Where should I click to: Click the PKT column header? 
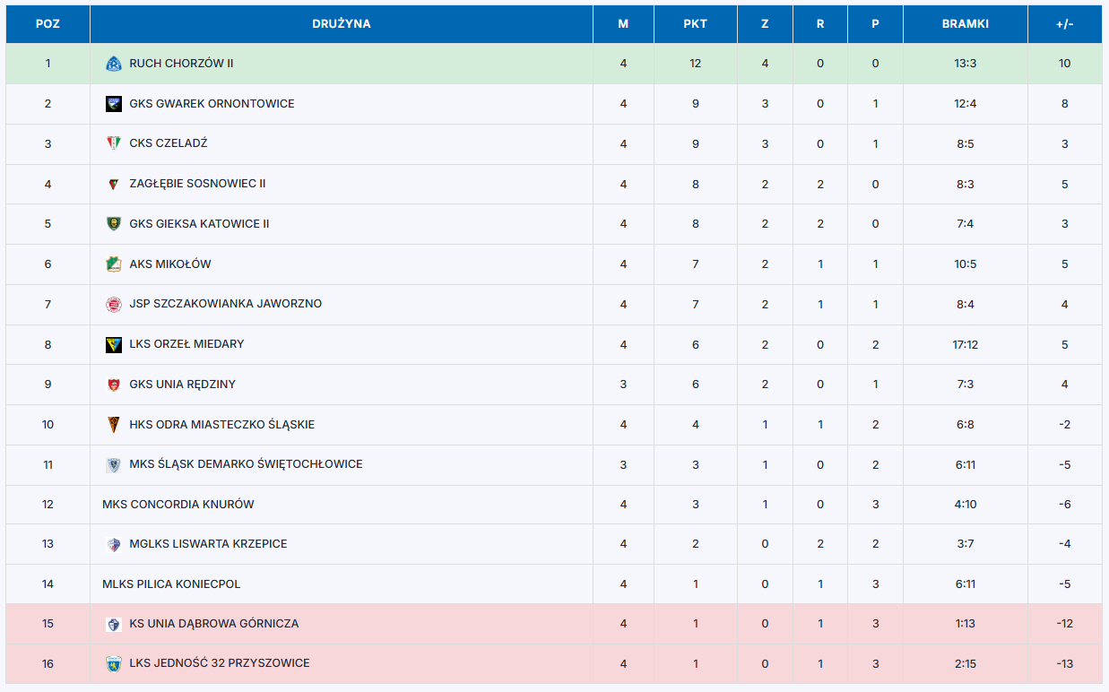tap(696, 24)
